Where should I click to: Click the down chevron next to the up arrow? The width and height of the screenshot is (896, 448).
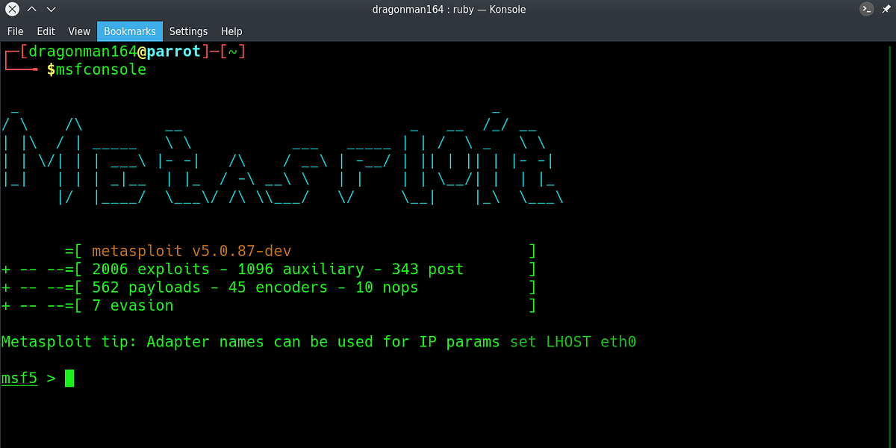[51, 9]
